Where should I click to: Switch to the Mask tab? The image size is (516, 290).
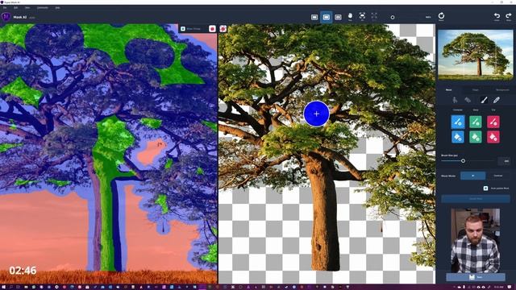click(x=449, y=89)
